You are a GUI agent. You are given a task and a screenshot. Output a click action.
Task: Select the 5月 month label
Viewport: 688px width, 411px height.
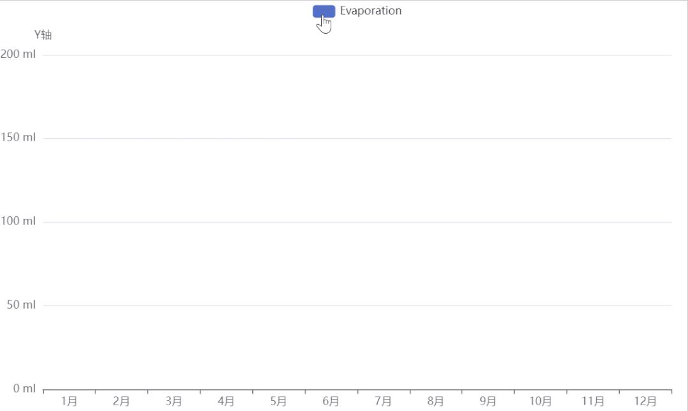pos(279,401)
